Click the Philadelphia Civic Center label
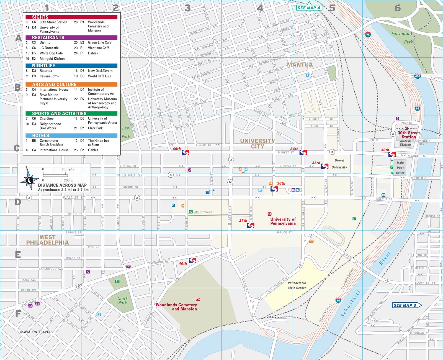Viewport: 443px width, 360px height. [297, 285]
